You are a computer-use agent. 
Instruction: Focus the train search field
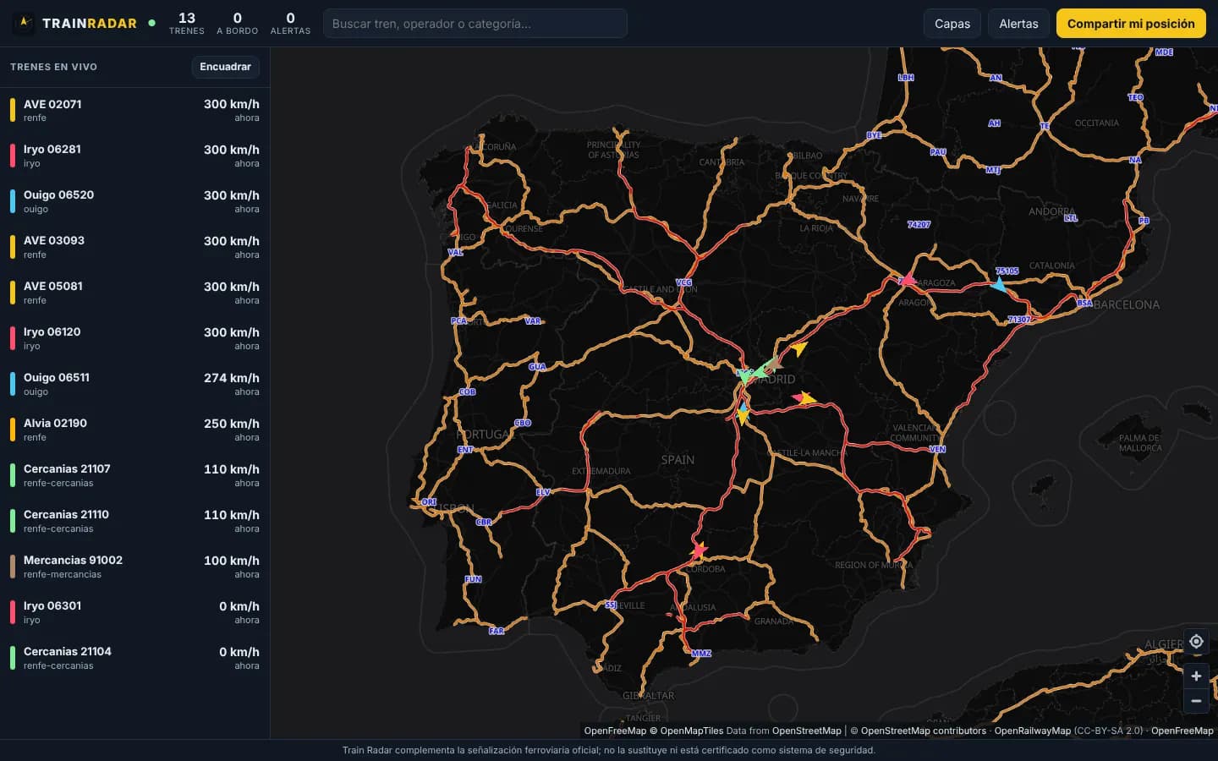[x=475, y=24]
